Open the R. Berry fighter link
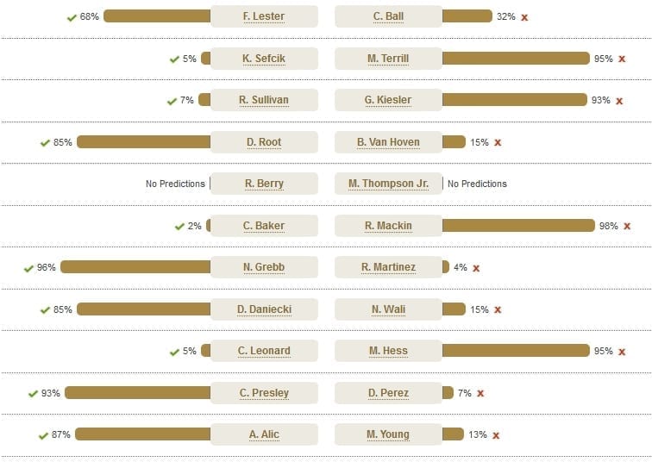652x462 pixels. (x=264, y=184)
